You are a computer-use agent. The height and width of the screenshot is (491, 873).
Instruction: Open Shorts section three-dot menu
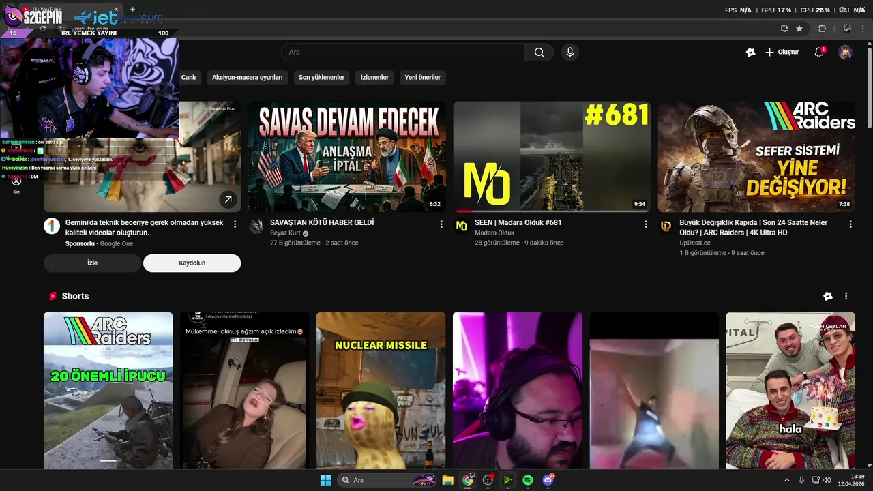pos(846,296)
